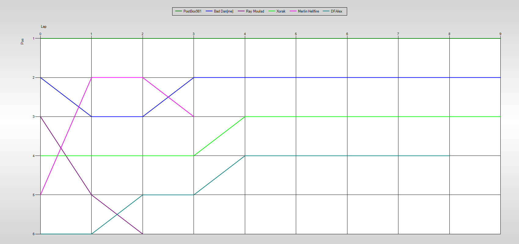Image resolution: width=519 pixels, height=244 pixels.
Task: Select the Bad Dan[me] legend entry
Action: coord(223,11)
